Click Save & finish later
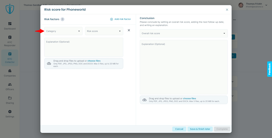Image resolution: width=272 pixels, height=138 pixels. pos(200,129)
